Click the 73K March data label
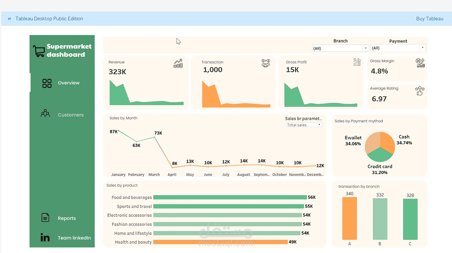 [x=158, y=133]
